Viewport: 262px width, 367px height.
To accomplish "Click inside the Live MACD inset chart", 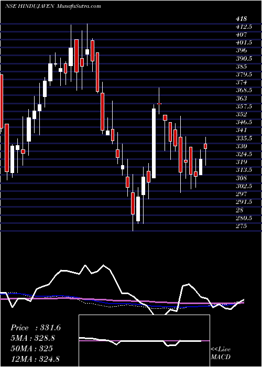I will pos(144,341).
